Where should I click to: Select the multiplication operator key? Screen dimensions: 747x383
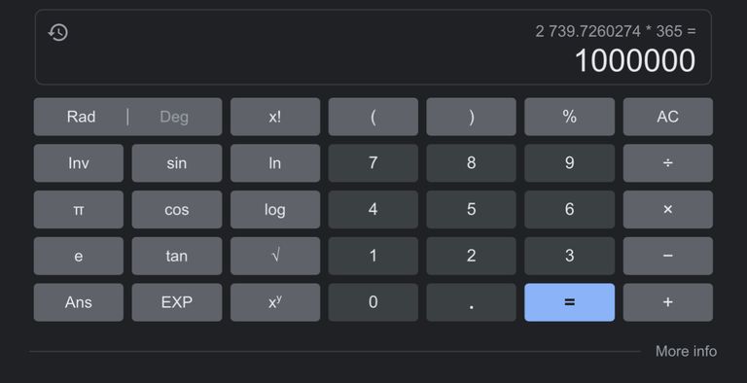tap(667, 210)
